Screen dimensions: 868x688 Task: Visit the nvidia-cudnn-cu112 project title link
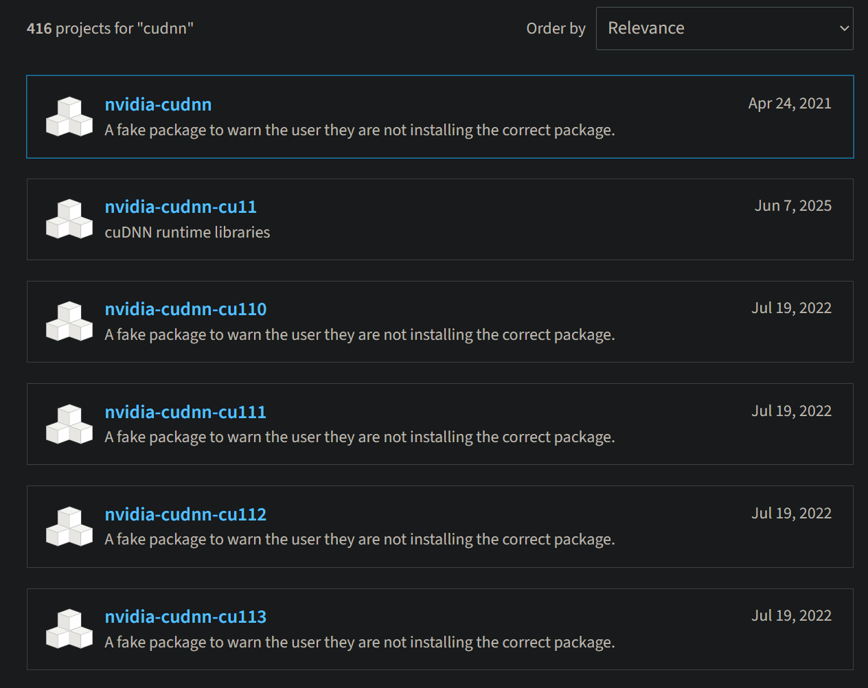pyautogui.click(x=185, y=514)
